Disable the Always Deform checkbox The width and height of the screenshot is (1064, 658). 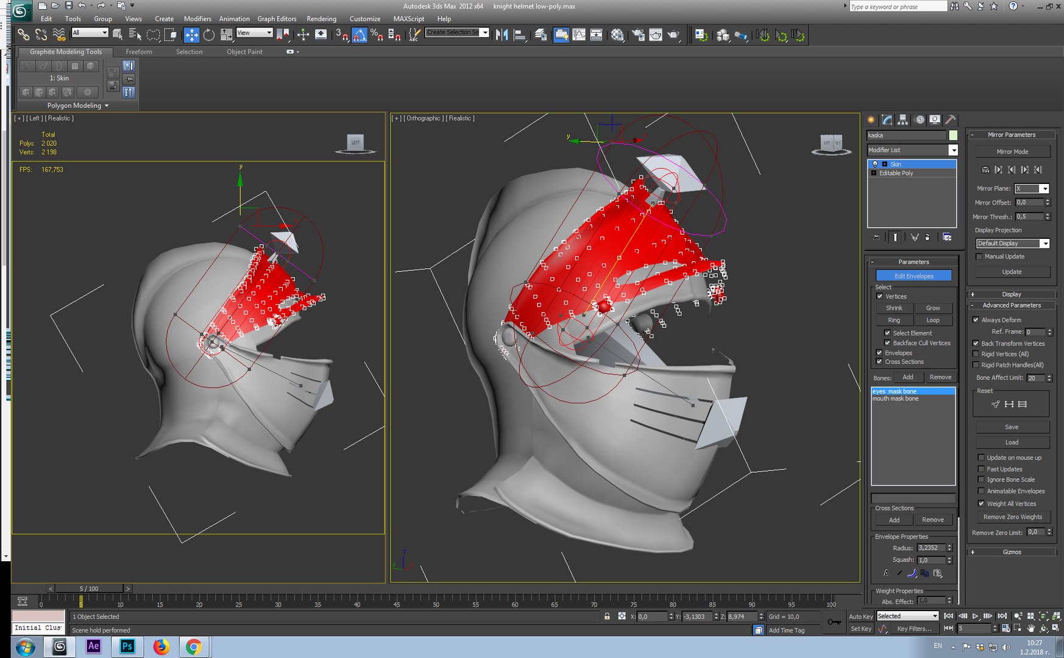click(x=976, y=320)
